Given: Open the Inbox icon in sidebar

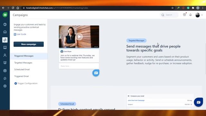Looking at the screenshot, I should [5, 32].
